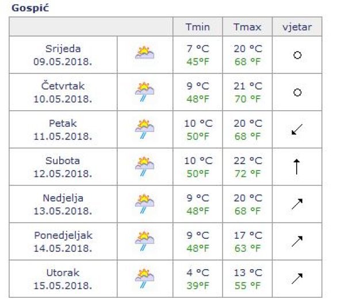Click the weather icon for Ponedjeljak 14.05.2018

click(x=145, y=241)
